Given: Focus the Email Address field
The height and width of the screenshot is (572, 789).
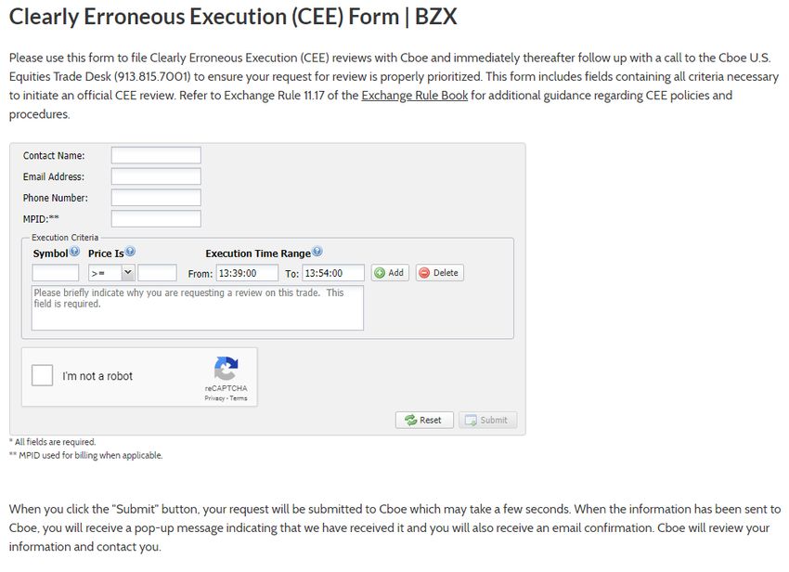Looking at the screenshot, I should tap(156, 176).
